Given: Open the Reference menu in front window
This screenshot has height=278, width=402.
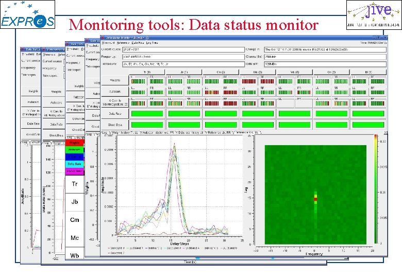Looking at the screenshot, I should 123,43.
